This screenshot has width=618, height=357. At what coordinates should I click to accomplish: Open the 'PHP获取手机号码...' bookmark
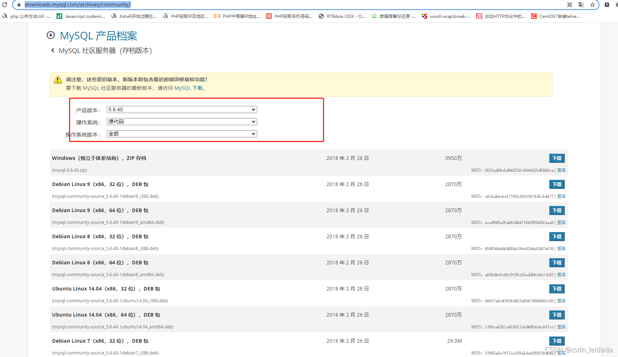pos(289,16)
